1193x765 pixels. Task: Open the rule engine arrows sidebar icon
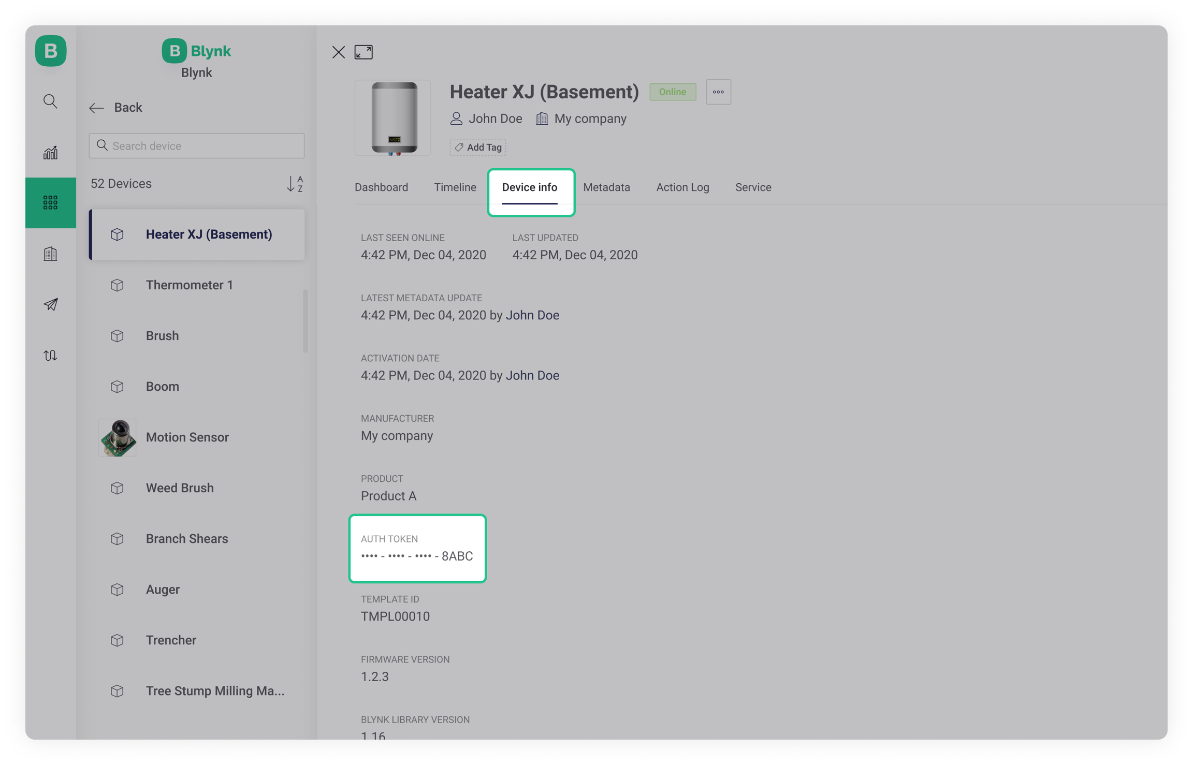(50, 355)
